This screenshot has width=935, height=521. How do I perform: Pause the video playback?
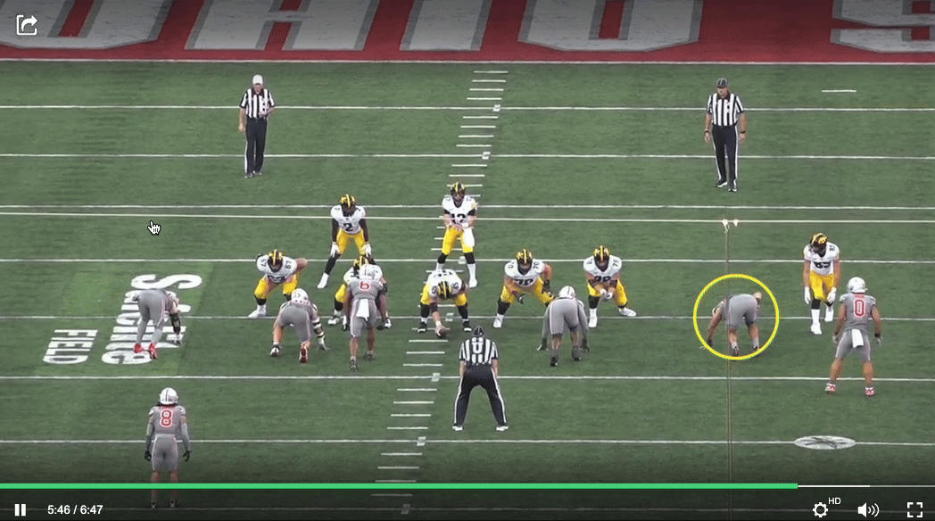coord(21,509)
